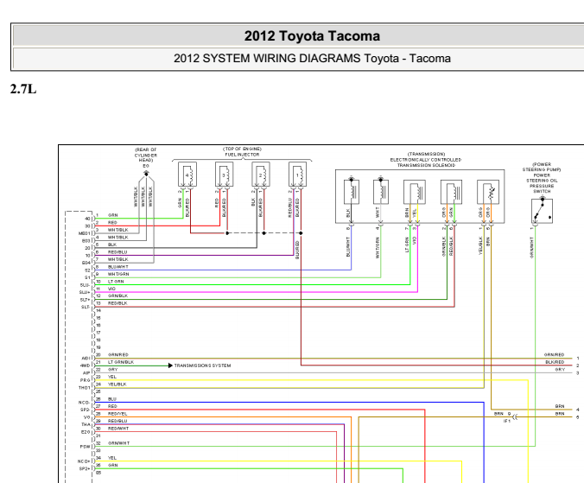Click the "NCO+" terminal label
The width and height of the screenshot is (584, 483).
click(x=84, y=461)
